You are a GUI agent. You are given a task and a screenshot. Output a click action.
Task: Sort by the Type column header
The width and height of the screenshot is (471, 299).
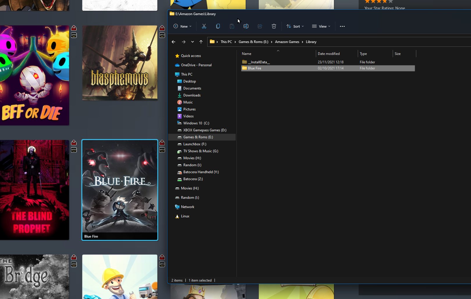[375, 54]
